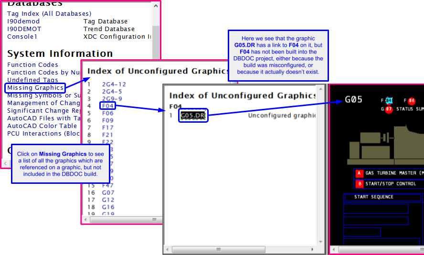Click horizontal scrollbar below F04 index window

coord(239,249)
